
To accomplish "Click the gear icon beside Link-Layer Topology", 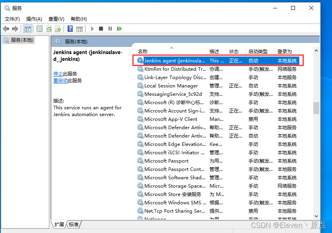I will coord(140,77).
